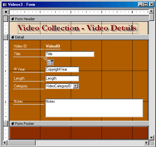The width and height of the screenshot is (156, 147).
Task: Click the Videos3 form window title icon
Action: tap(4, 4)
